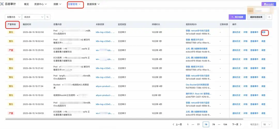The image size is (279, 129).
Task: Go to page 79 in pagination
Action: 214,124
